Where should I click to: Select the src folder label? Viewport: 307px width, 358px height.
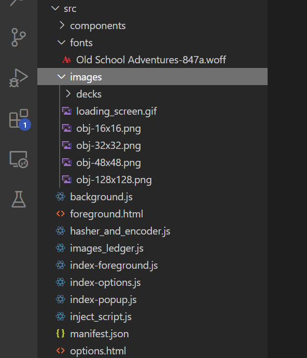tap(70, 9)
